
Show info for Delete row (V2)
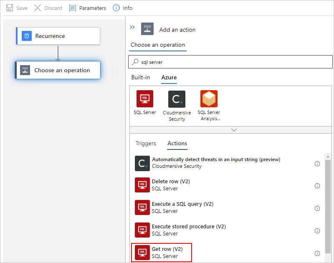(317, 186)
